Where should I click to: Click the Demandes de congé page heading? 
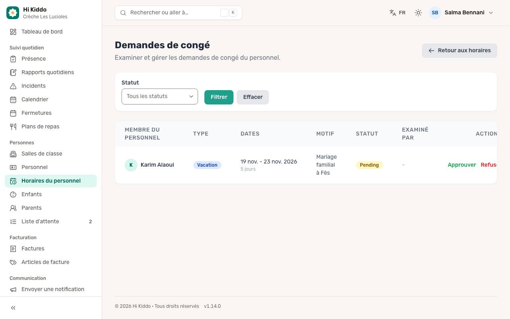162,45
